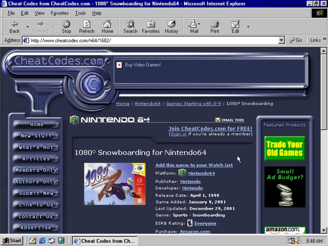The width and height of the screenshot is (328, 246).
Task: Open the Tools menu
Action: click(x=81, y=13)
